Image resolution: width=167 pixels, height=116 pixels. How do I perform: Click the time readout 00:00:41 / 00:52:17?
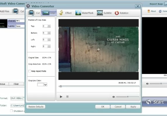point(127,83)
